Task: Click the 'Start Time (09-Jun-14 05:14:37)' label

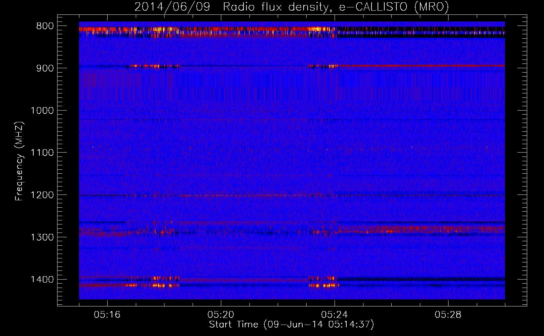Action: coord(292,325)
